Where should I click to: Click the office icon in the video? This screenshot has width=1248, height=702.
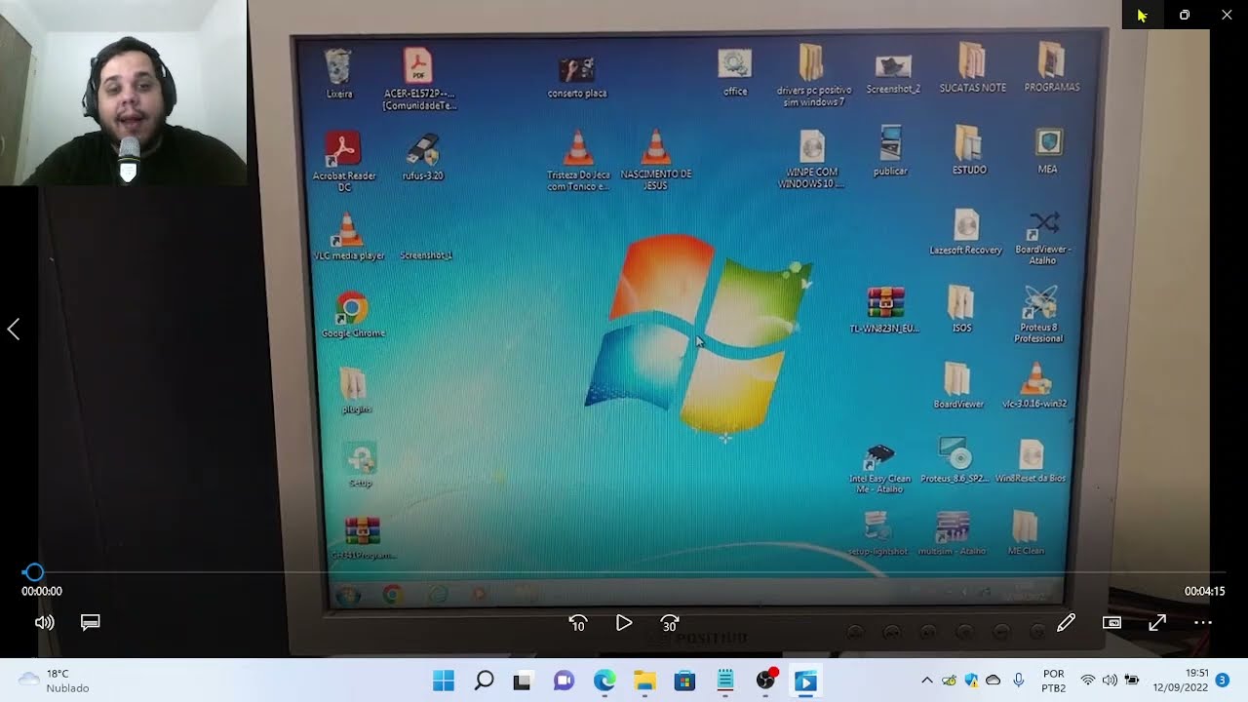(735, 73)
